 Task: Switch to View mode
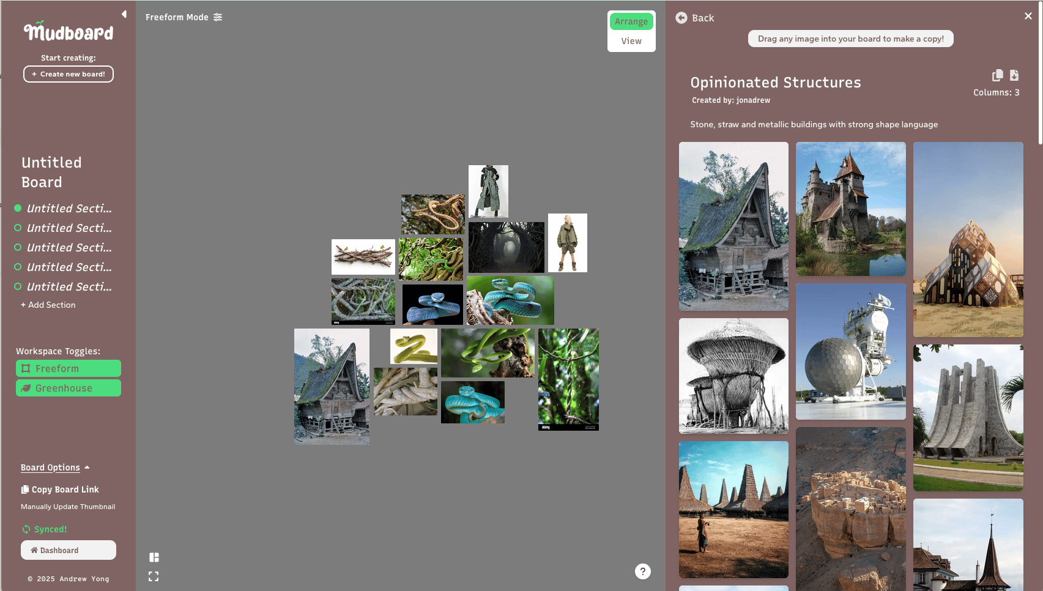coord(631,41)
